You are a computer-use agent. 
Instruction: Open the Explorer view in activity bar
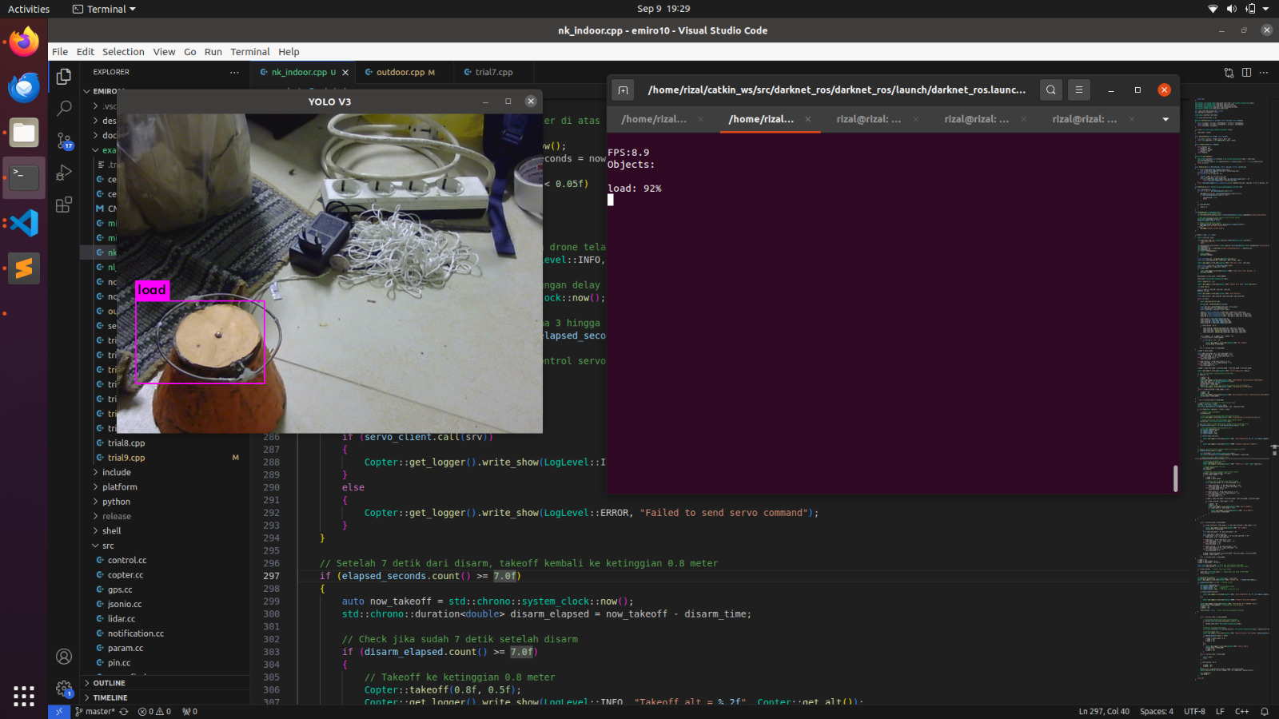tap(64, 77)
